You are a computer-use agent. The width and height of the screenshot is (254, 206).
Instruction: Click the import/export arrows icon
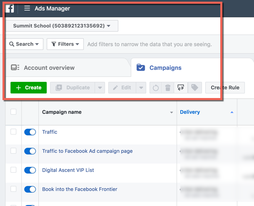tap(181, 88)
